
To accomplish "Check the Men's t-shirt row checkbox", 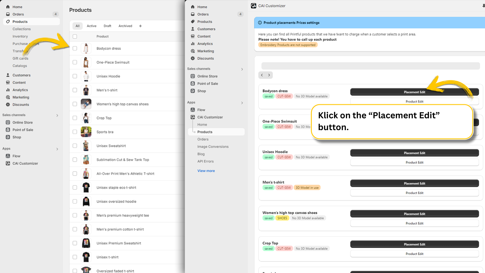I will [x=75, y=90].
